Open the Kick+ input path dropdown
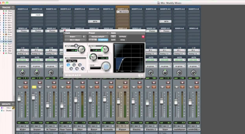The height and width of the screenshot is (134, 245). [23, 50]
